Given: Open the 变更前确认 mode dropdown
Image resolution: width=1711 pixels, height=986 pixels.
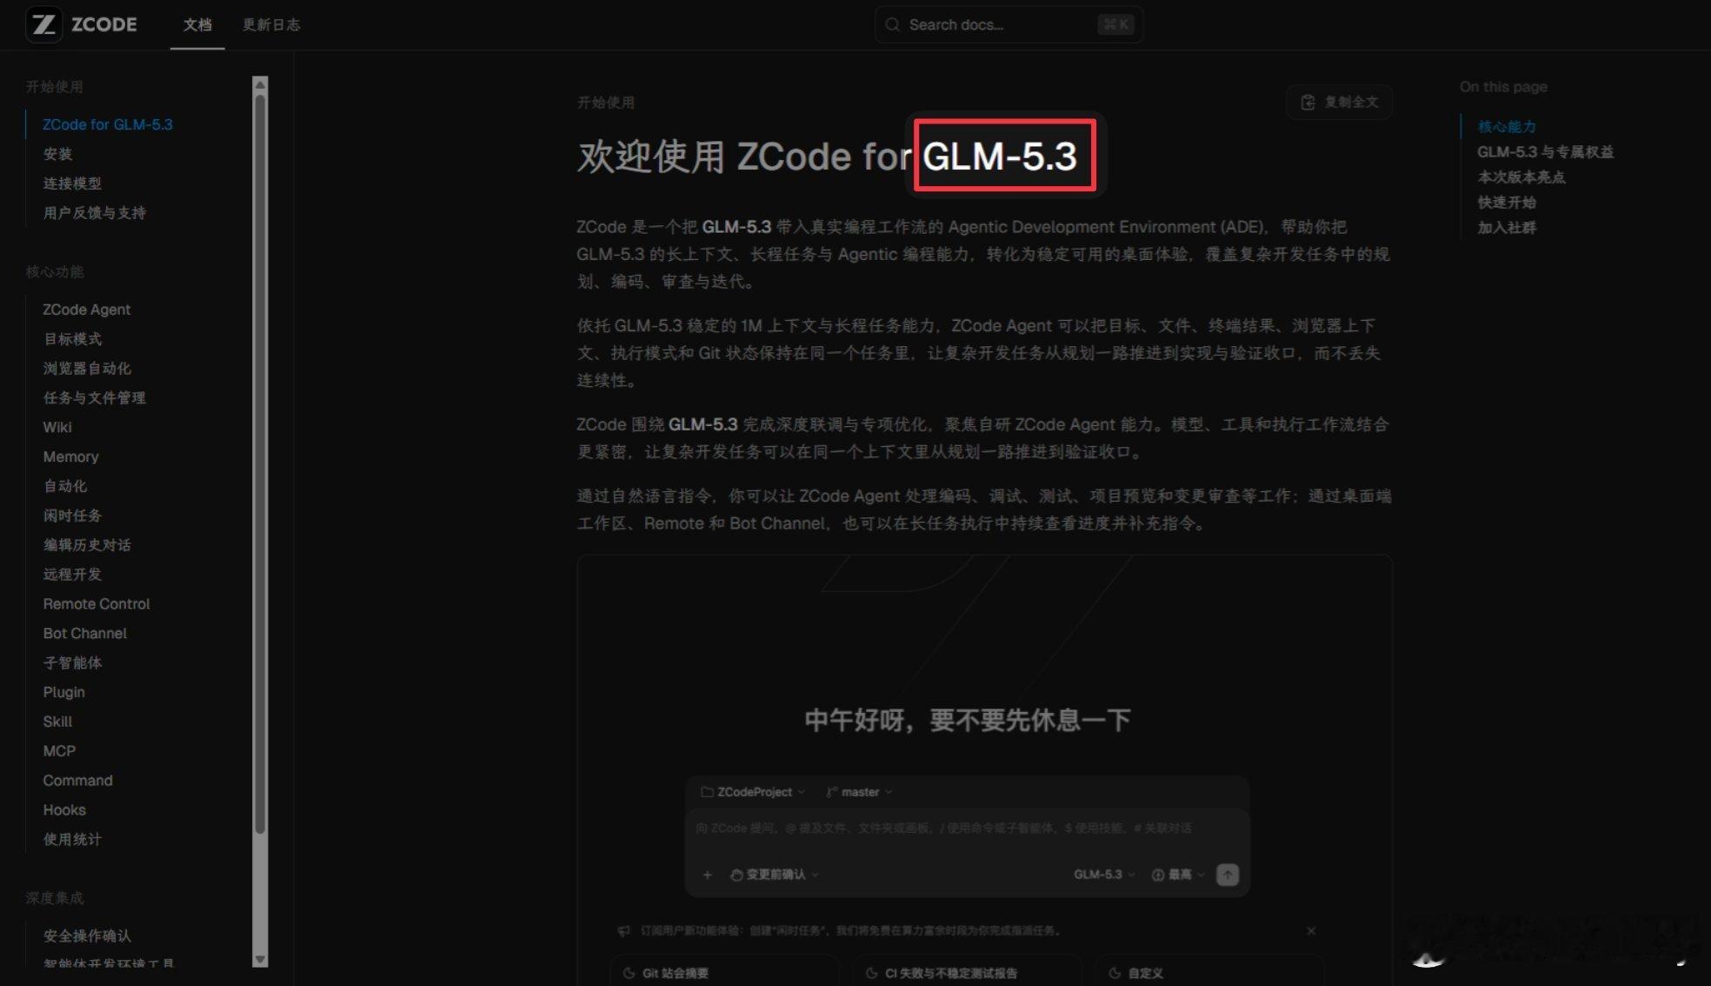Looking at the screenshot, I should pos(775,875).
